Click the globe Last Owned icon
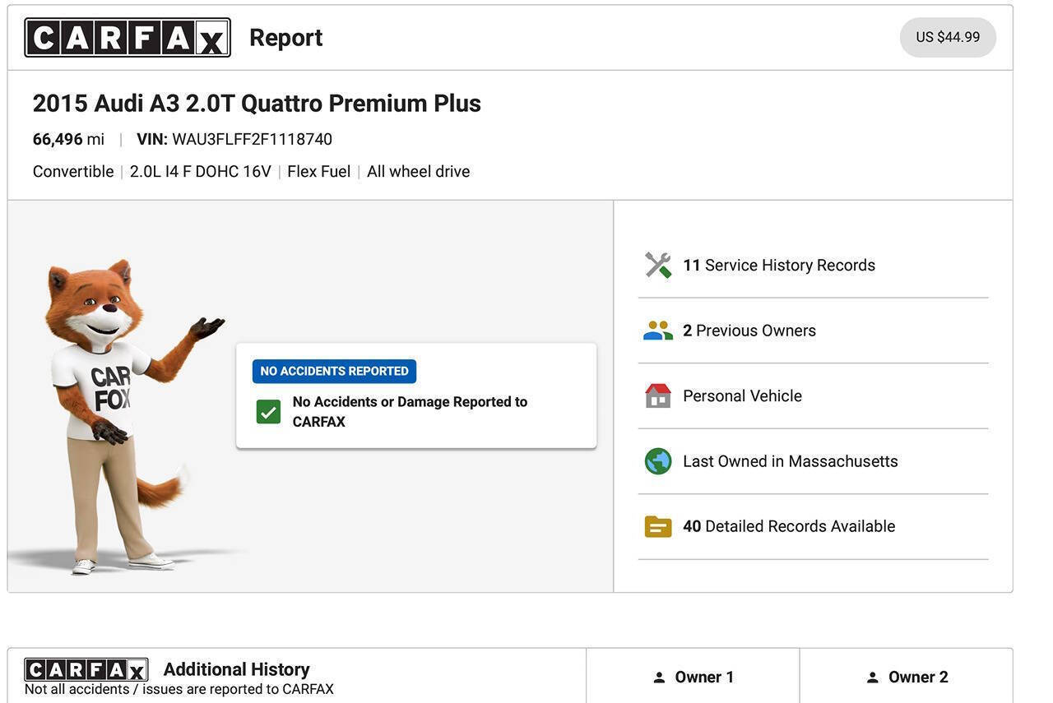This screenshot has height=703, width=1053. click(658, 461)
